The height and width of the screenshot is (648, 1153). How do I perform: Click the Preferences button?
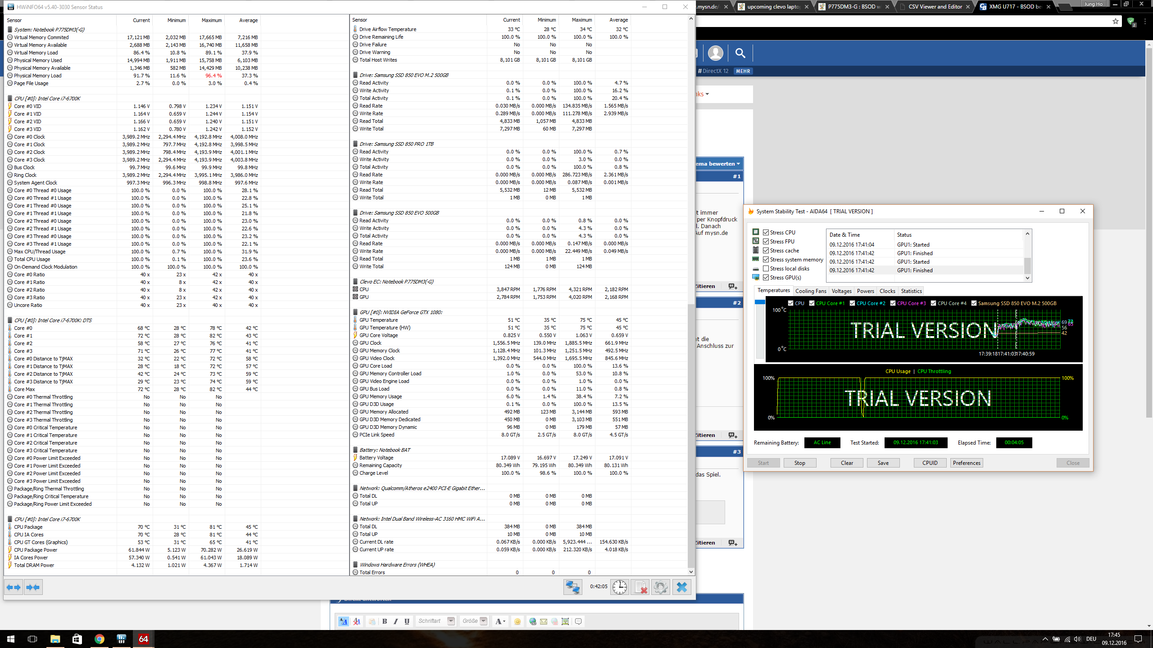click(966, 463)
